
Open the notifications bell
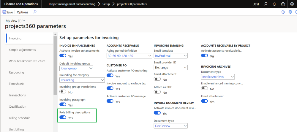274,4
